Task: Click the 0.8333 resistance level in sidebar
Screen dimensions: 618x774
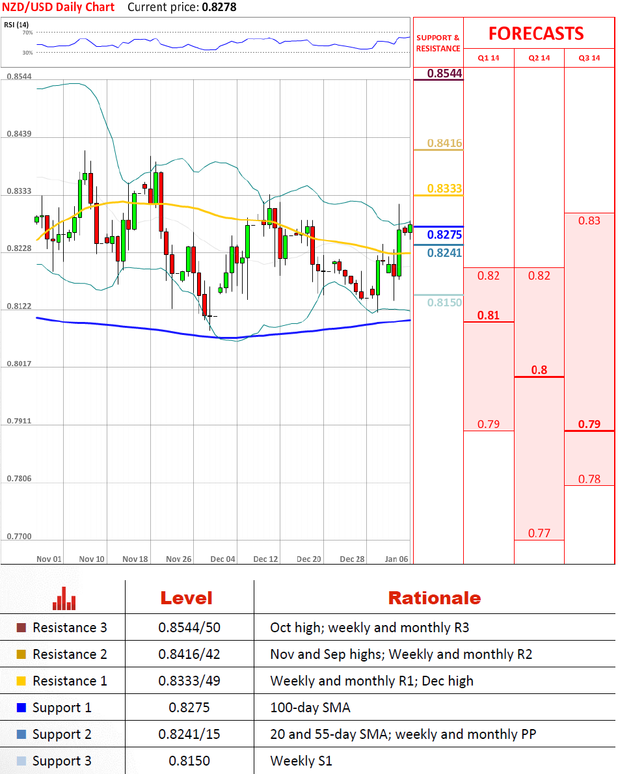Action: point(445,189)
